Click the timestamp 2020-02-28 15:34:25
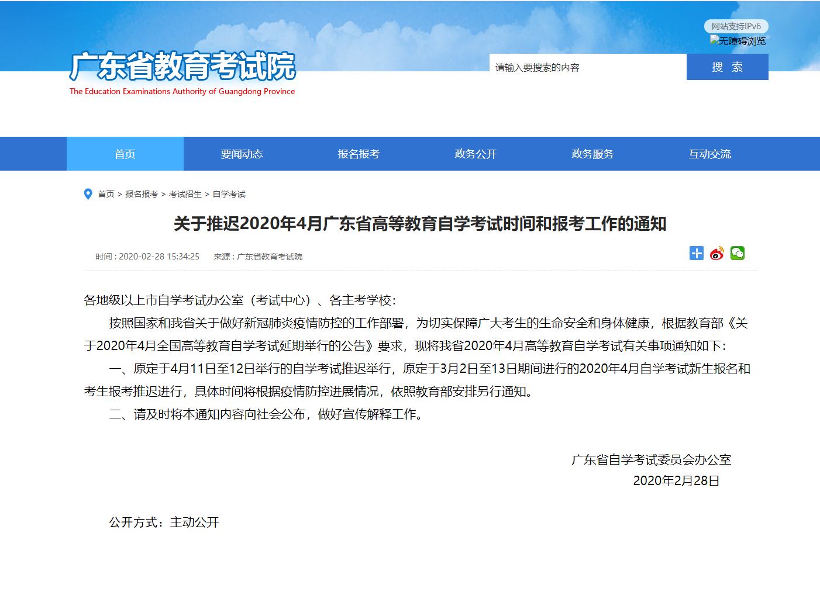Screen dimensions: 820x592 point(159,257)
